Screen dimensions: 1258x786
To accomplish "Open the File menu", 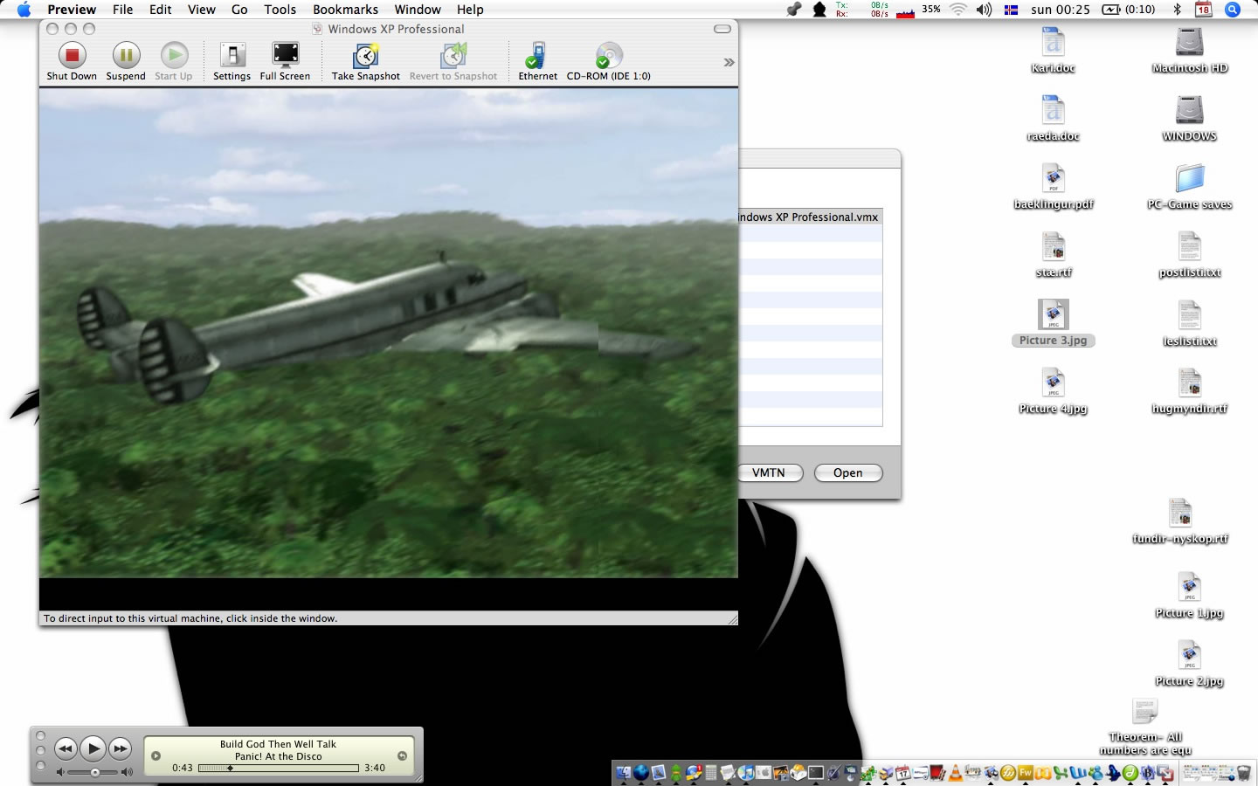I will (123, 10).
